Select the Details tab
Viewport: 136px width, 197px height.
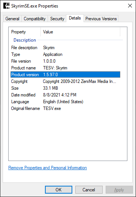pyautogui.click(x=75, y=18)
